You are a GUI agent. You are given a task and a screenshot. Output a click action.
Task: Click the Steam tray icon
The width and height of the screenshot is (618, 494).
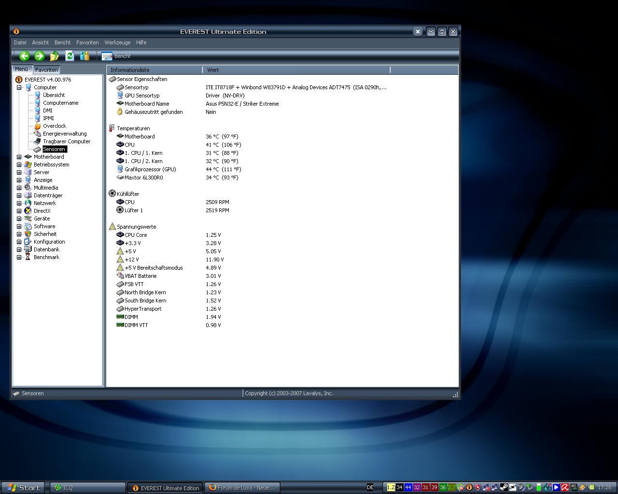tap(504, 488)
